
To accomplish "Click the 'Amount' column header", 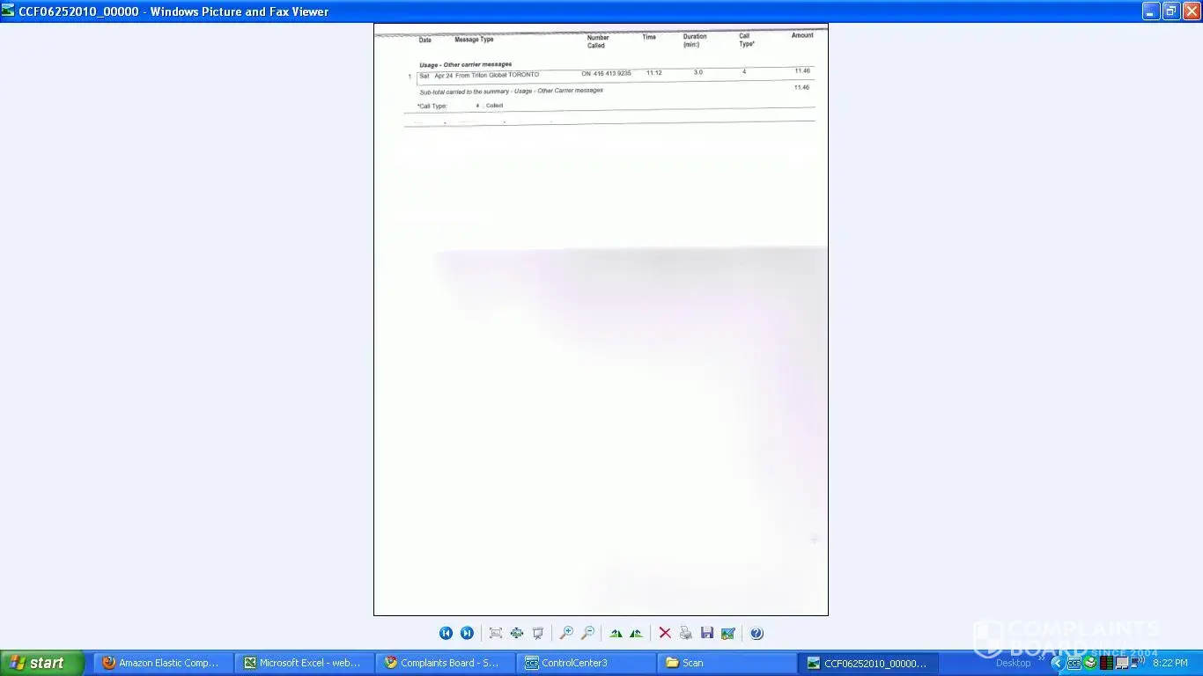I will click(802, 35).
